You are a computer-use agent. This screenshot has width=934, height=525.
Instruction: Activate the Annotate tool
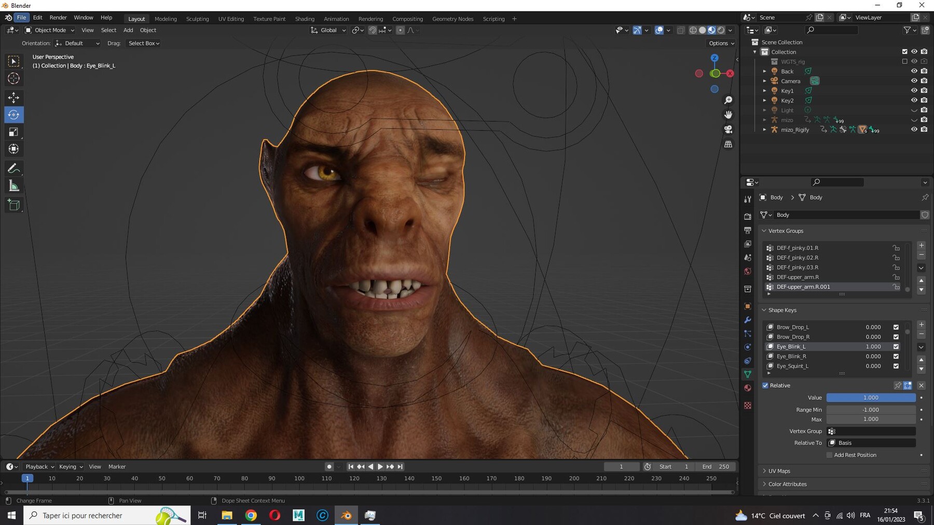13,168
